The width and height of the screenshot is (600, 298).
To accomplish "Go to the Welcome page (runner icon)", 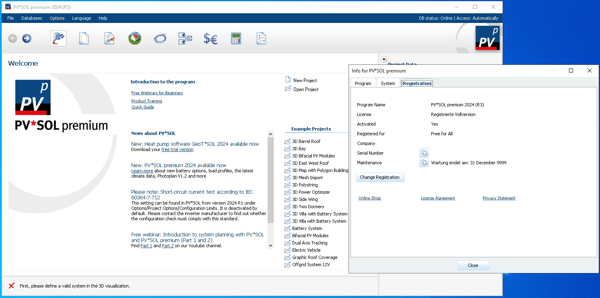I will pos(58,39).
